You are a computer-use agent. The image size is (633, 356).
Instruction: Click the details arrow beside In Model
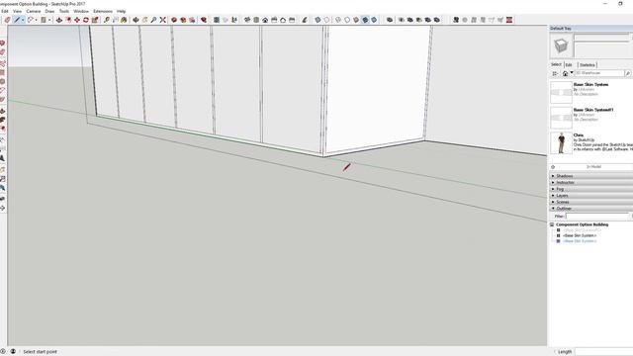553,167
